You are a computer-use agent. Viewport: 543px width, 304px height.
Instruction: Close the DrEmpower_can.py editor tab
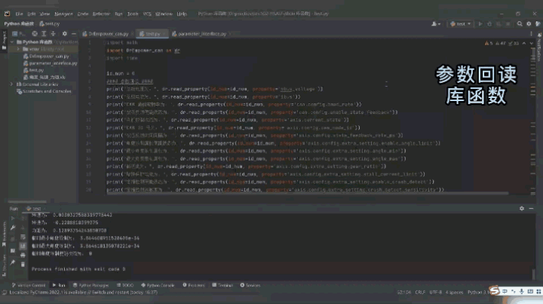point(132,34)
